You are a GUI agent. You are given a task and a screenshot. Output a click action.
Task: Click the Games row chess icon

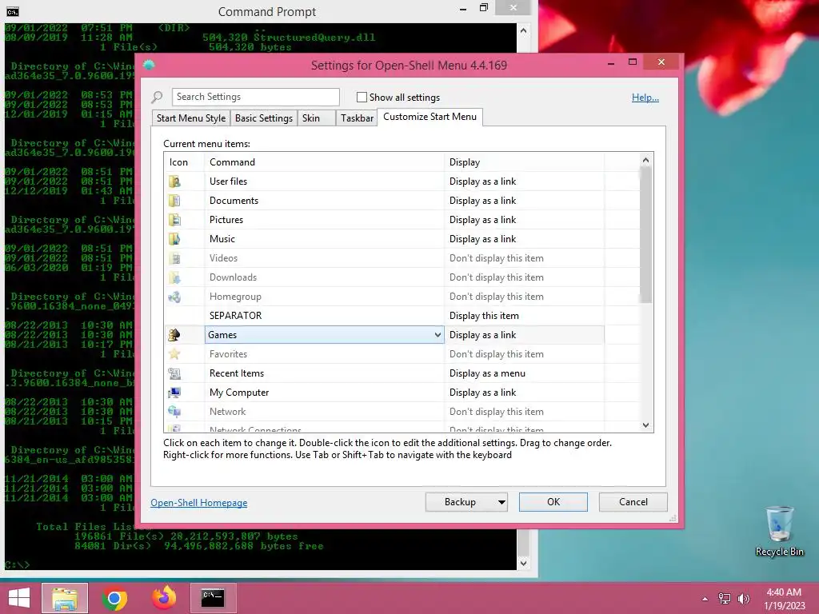click(174, 335)
